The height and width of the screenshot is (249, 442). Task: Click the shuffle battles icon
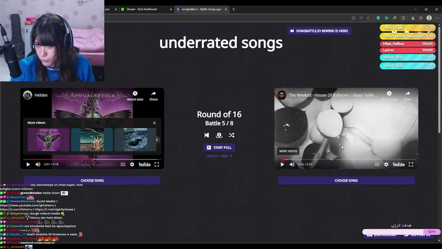click(x=231, y=135)
